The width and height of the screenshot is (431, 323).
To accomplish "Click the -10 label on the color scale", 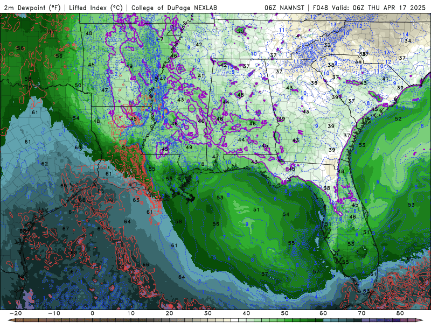I will pyautogui.click(x=54, y=313).
